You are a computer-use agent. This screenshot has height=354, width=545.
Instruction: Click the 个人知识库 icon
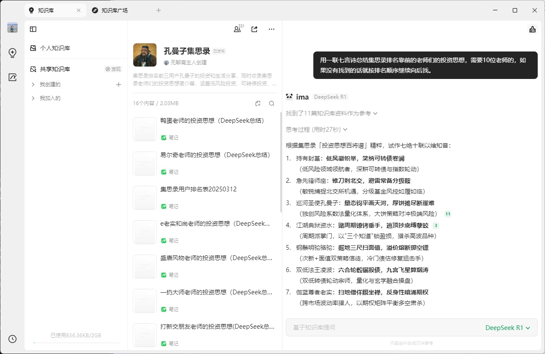[x=33, y=48]
